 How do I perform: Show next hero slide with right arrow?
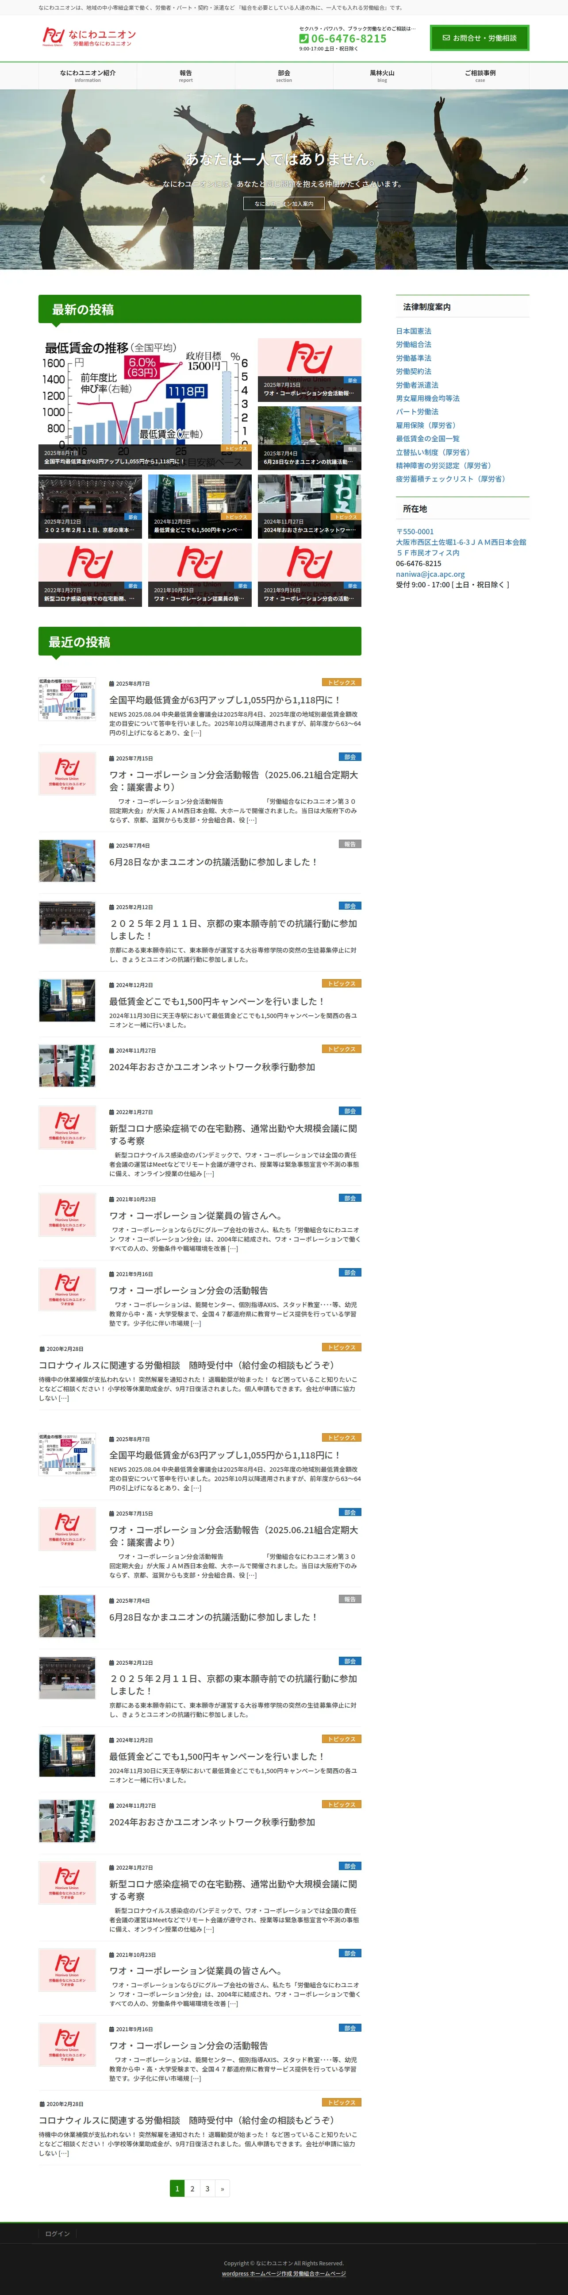(x=525, y=179)
